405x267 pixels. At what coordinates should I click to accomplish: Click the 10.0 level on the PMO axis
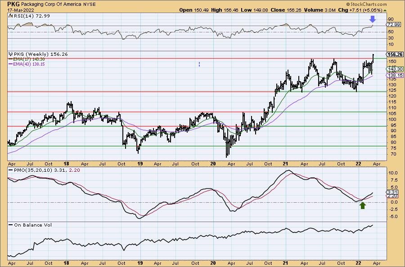tap(394, 173)
